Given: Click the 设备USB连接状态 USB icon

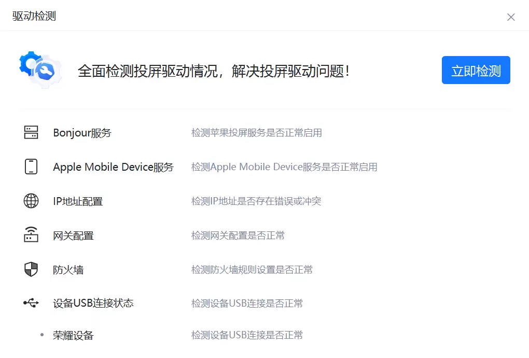Looking at the screenshot, I should pyautogui.click(x=31, y=303).
